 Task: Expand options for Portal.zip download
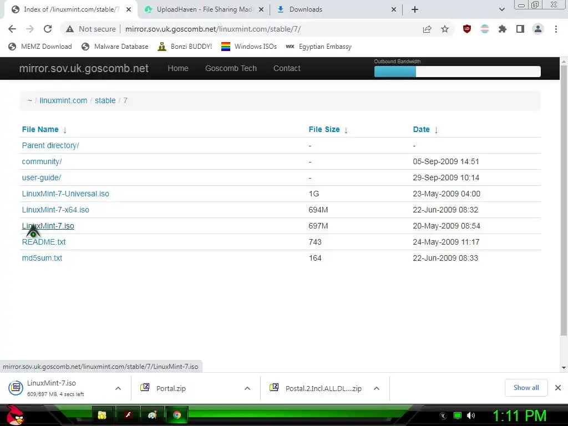[247, 388]
